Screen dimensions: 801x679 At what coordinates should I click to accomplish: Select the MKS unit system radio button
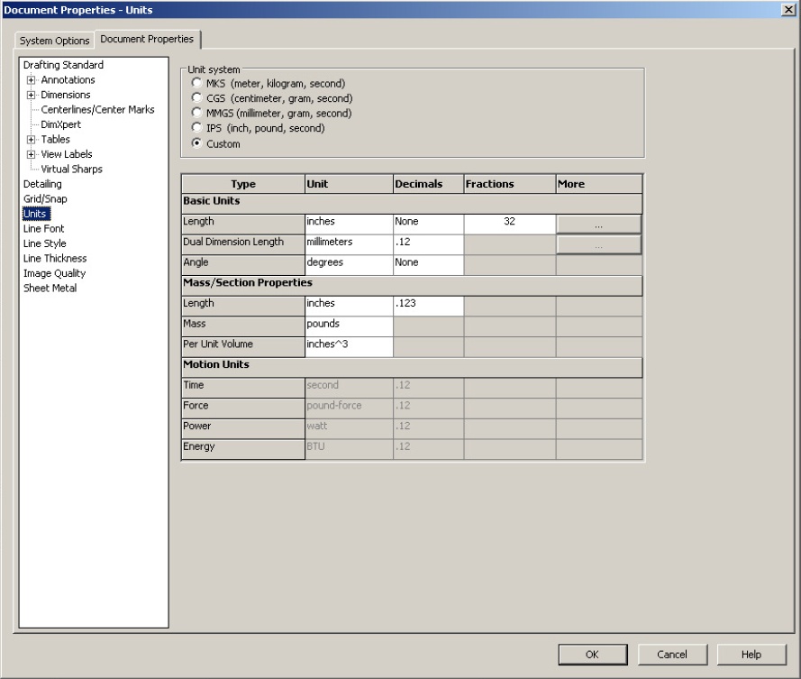coord(196,83)
